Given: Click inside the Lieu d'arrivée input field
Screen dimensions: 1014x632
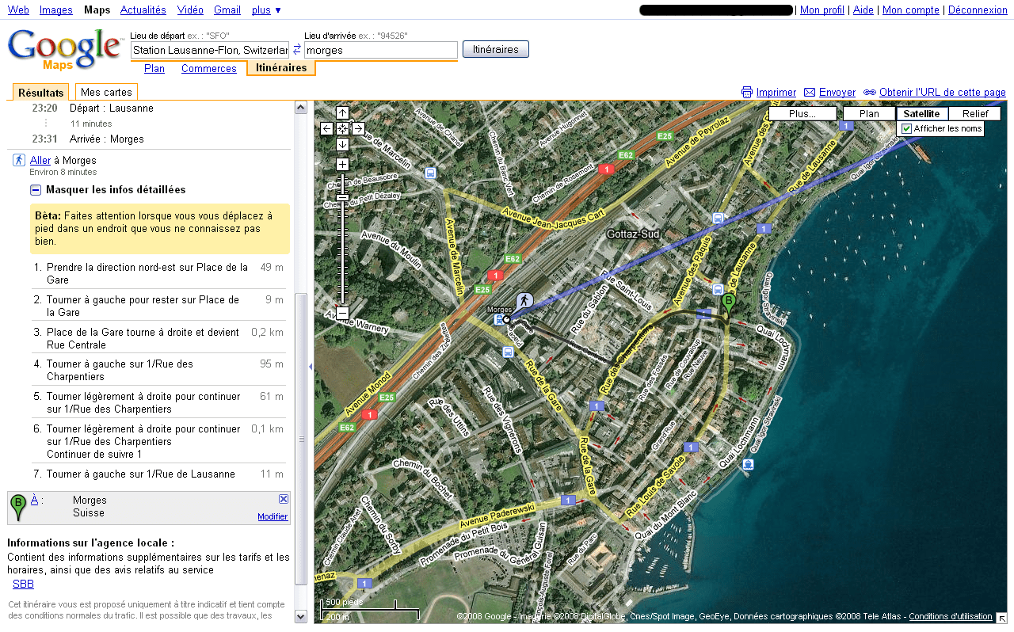Looking at the screenshot, I should [x=379, y=49].
